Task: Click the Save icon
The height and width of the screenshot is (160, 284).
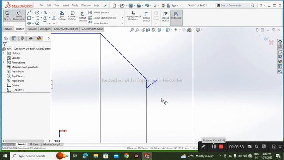Action: click(130, 5)
